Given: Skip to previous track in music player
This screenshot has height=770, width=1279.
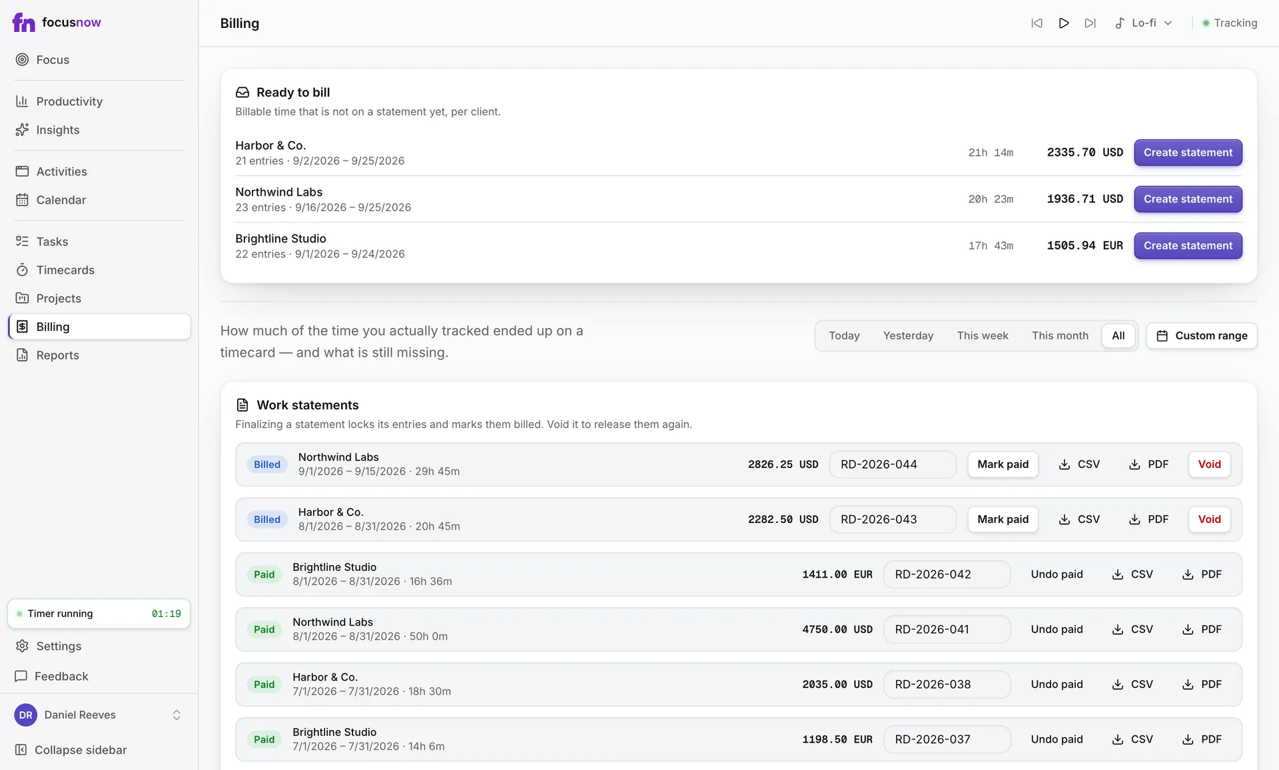Looking at the screenshot, I should [1037, 23].
